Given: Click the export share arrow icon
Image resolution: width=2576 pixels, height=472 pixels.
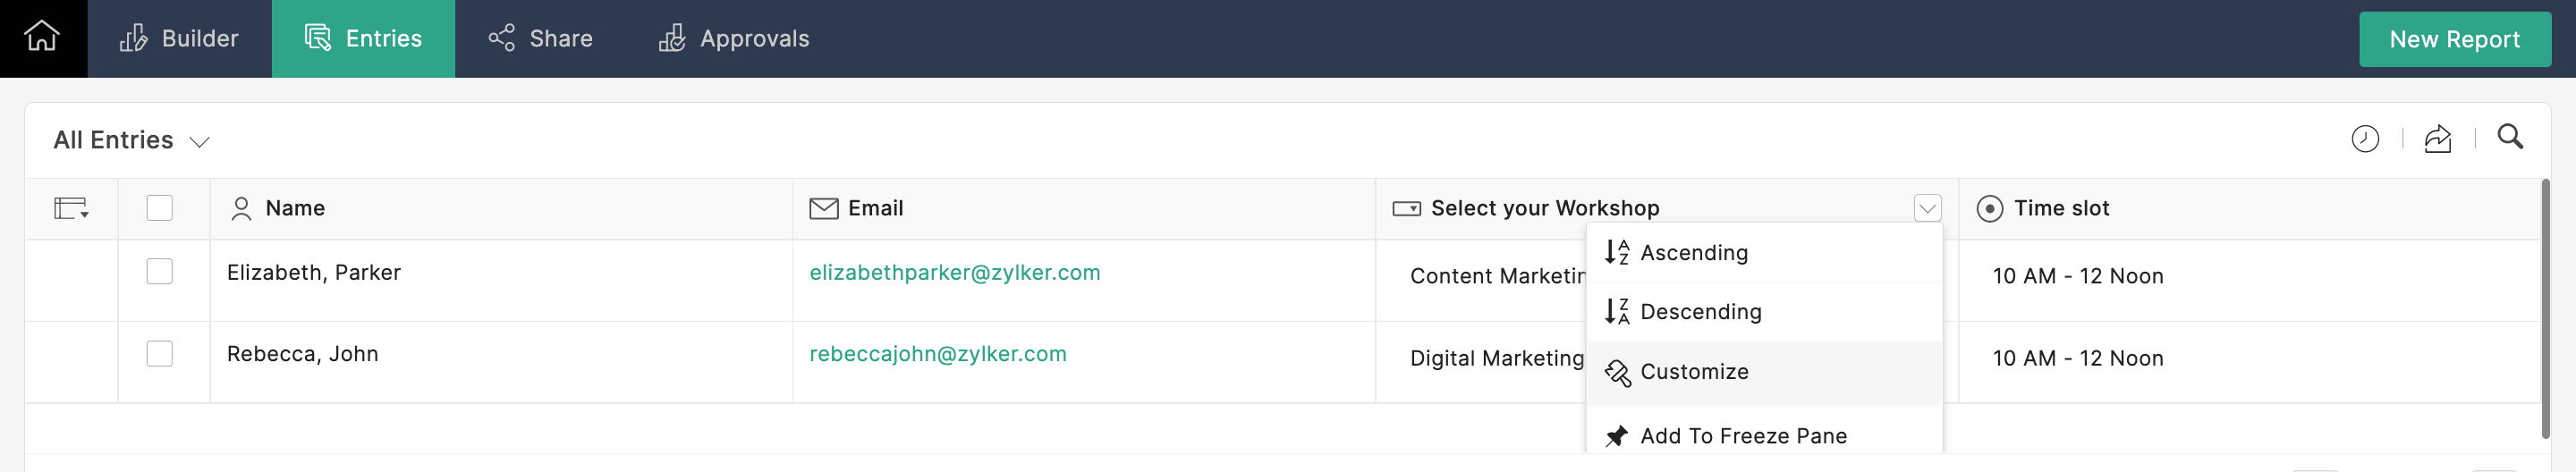Looking at the screenshot, I should pyautogui.click(x=2437, y=139).
